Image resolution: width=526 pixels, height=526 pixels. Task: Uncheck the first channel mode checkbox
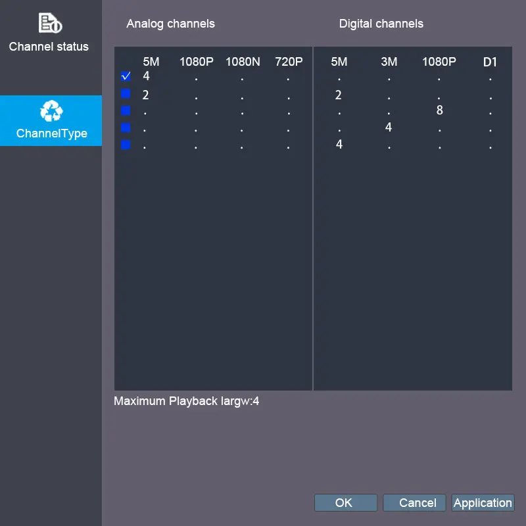coord(126,76)
